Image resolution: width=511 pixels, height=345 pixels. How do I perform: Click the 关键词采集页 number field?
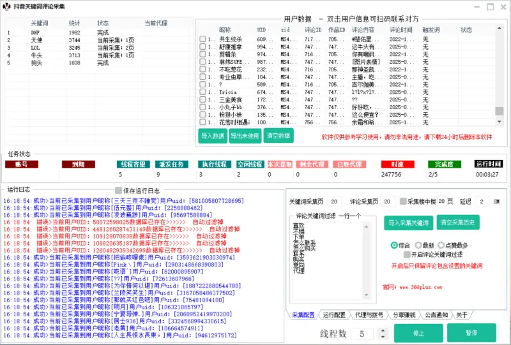335,202
